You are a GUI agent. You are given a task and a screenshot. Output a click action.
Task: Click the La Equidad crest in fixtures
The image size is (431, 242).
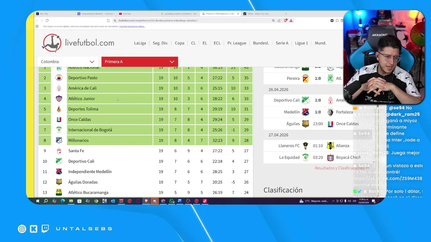[305, 157]
